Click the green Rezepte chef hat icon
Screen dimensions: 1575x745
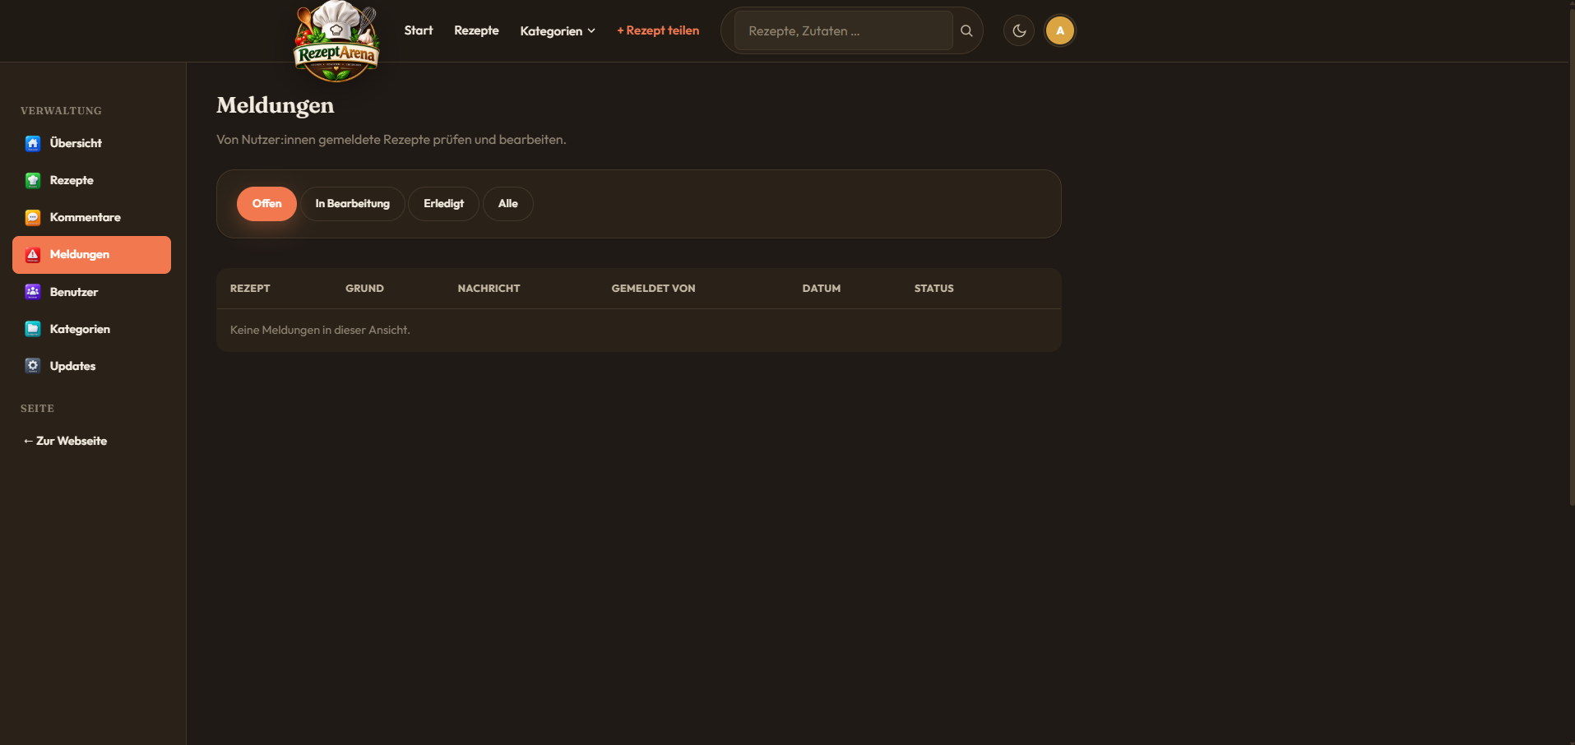coord(33,180)
